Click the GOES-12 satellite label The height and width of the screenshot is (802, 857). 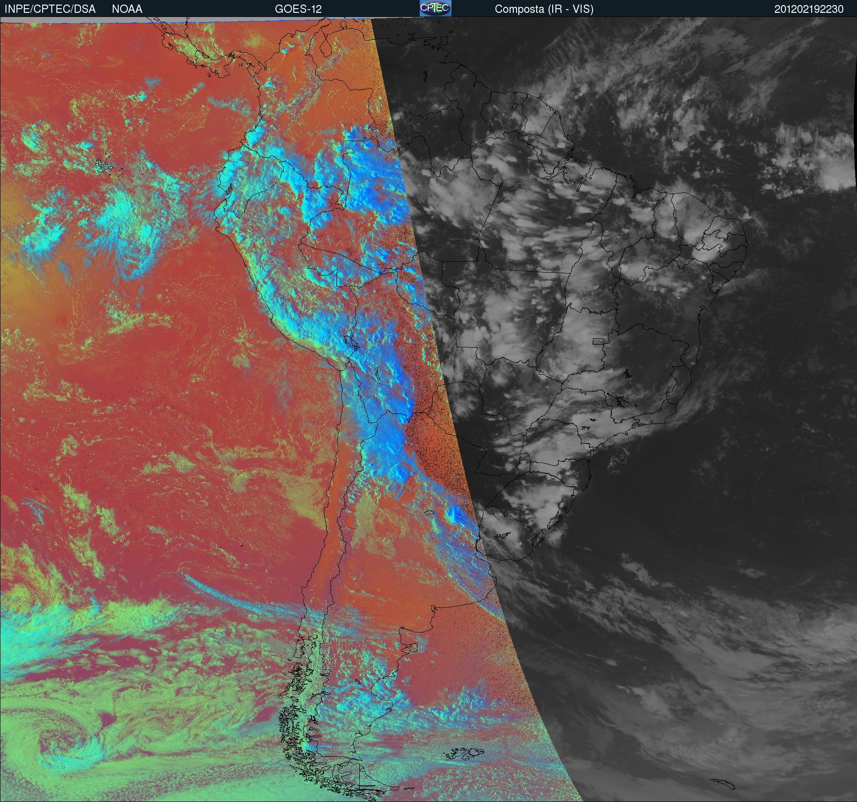coord(298,9)
